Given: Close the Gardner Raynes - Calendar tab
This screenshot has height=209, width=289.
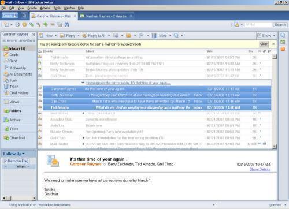Looking at the screenshot, I should [x=131, y=16].
